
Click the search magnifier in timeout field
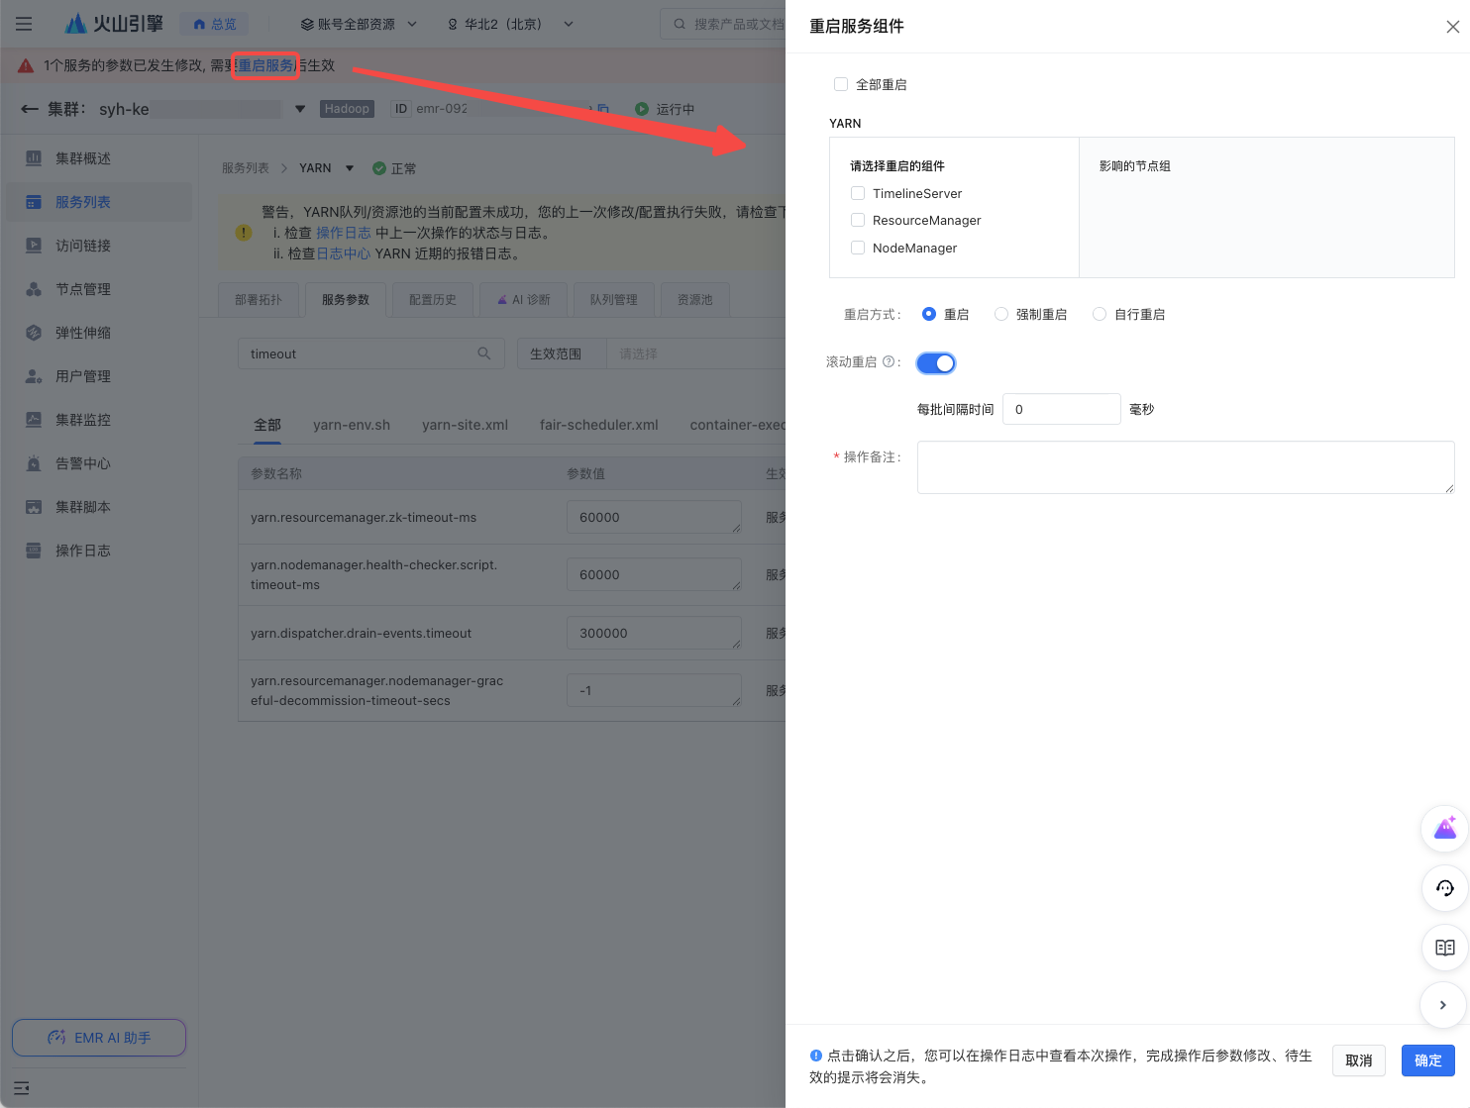pos(484,353)
